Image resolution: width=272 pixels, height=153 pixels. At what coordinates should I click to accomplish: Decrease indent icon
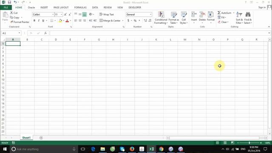pyautogui.click(x=91, y=21)
